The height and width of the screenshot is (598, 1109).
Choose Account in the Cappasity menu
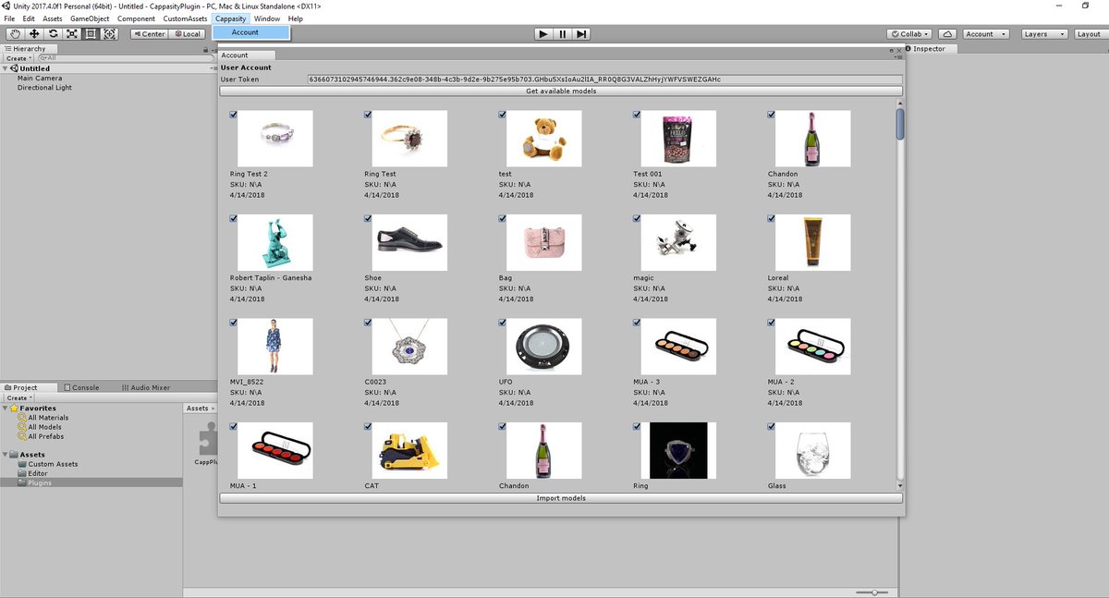click(251, 32)
